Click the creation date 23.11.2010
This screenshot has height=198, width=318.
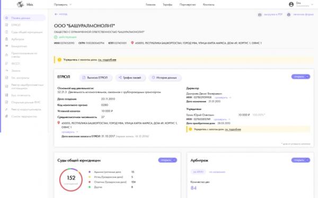(x=108, y=99)
